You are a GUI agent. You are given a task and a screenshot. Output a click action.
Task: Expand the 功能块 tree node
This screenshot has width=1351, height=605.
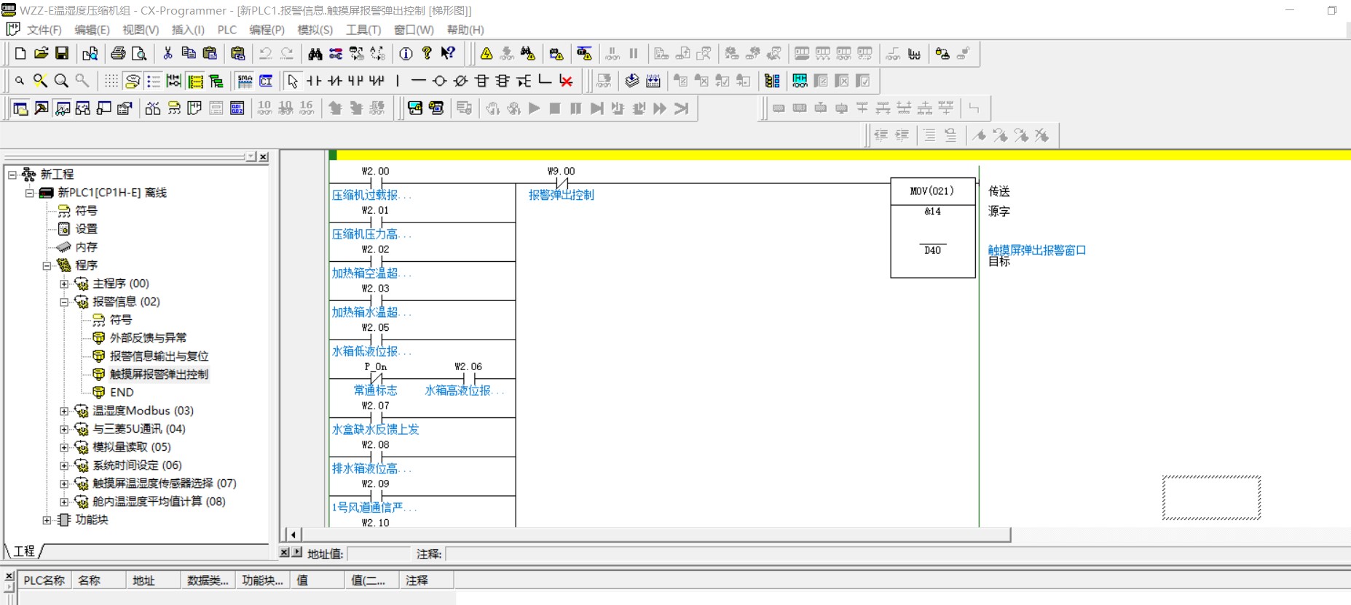[x=47, y=520]
